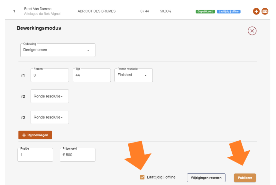
Task: Click the 0 / 44 result text
Action: [x=144, y=11]
